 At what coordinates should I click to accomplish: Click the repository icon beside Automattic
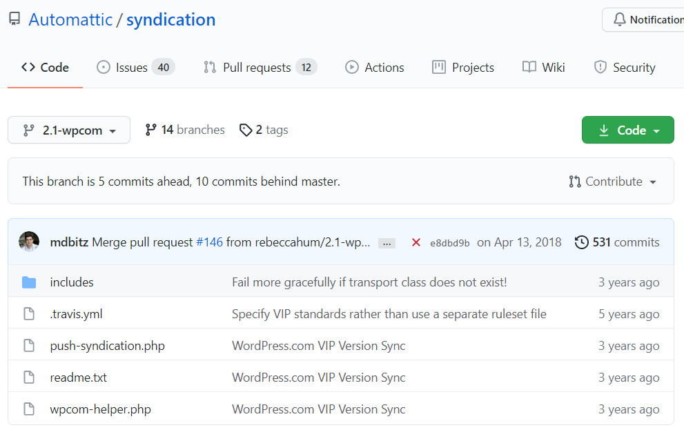14,19
